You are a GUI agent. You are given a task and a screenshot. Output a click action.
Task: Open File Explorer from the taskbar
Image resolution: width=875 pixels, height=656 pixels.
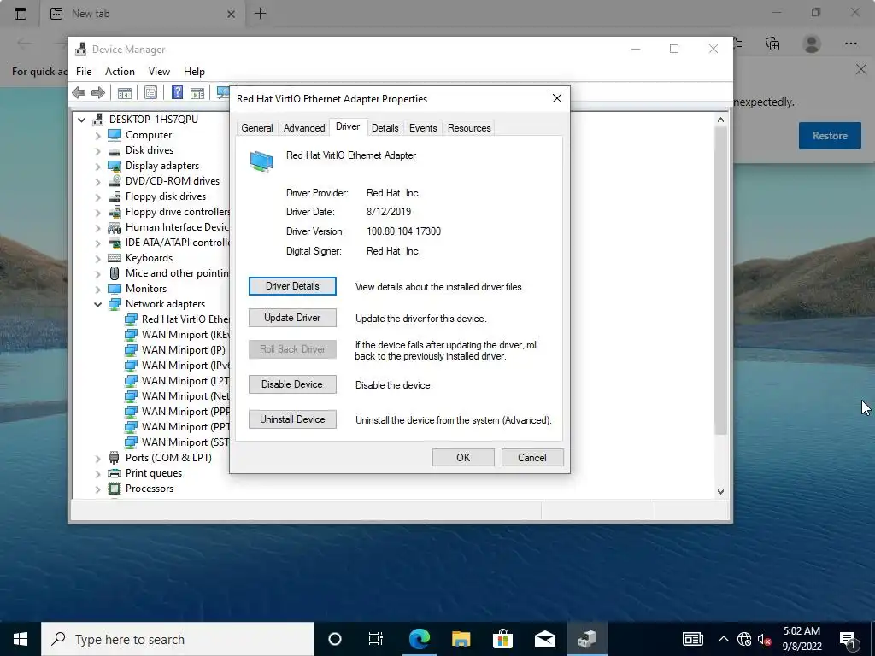coord(461,639)
